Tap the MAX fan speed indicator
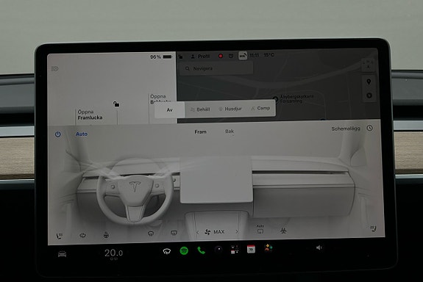Screen dimensions: 423x282 coord(215,232)
